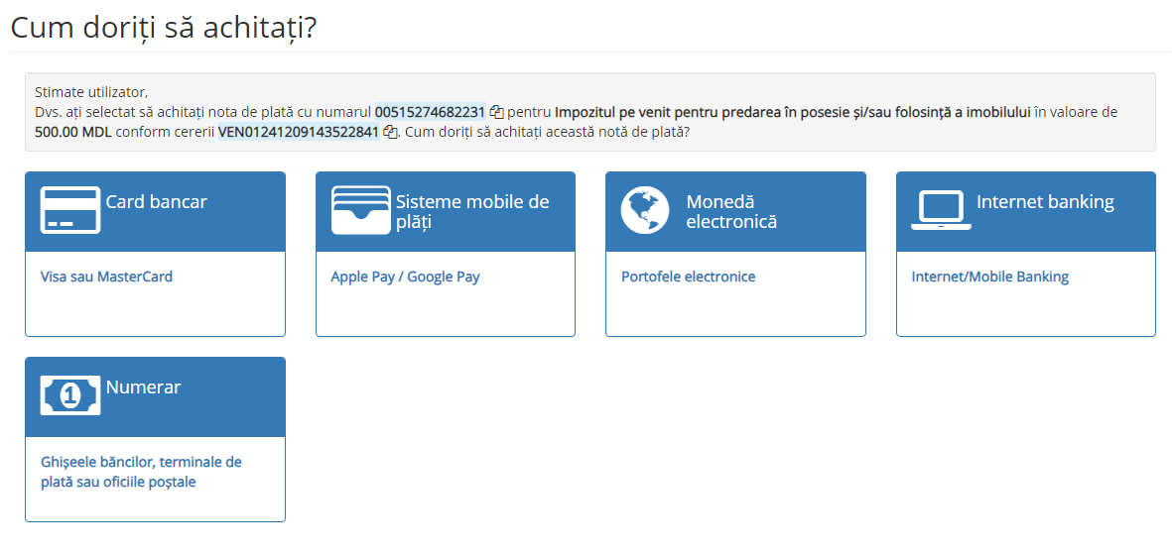Choose Sisteme mobile de plăți option
The height and width of the screenshot is (551, 1172).
coord(472,212)
